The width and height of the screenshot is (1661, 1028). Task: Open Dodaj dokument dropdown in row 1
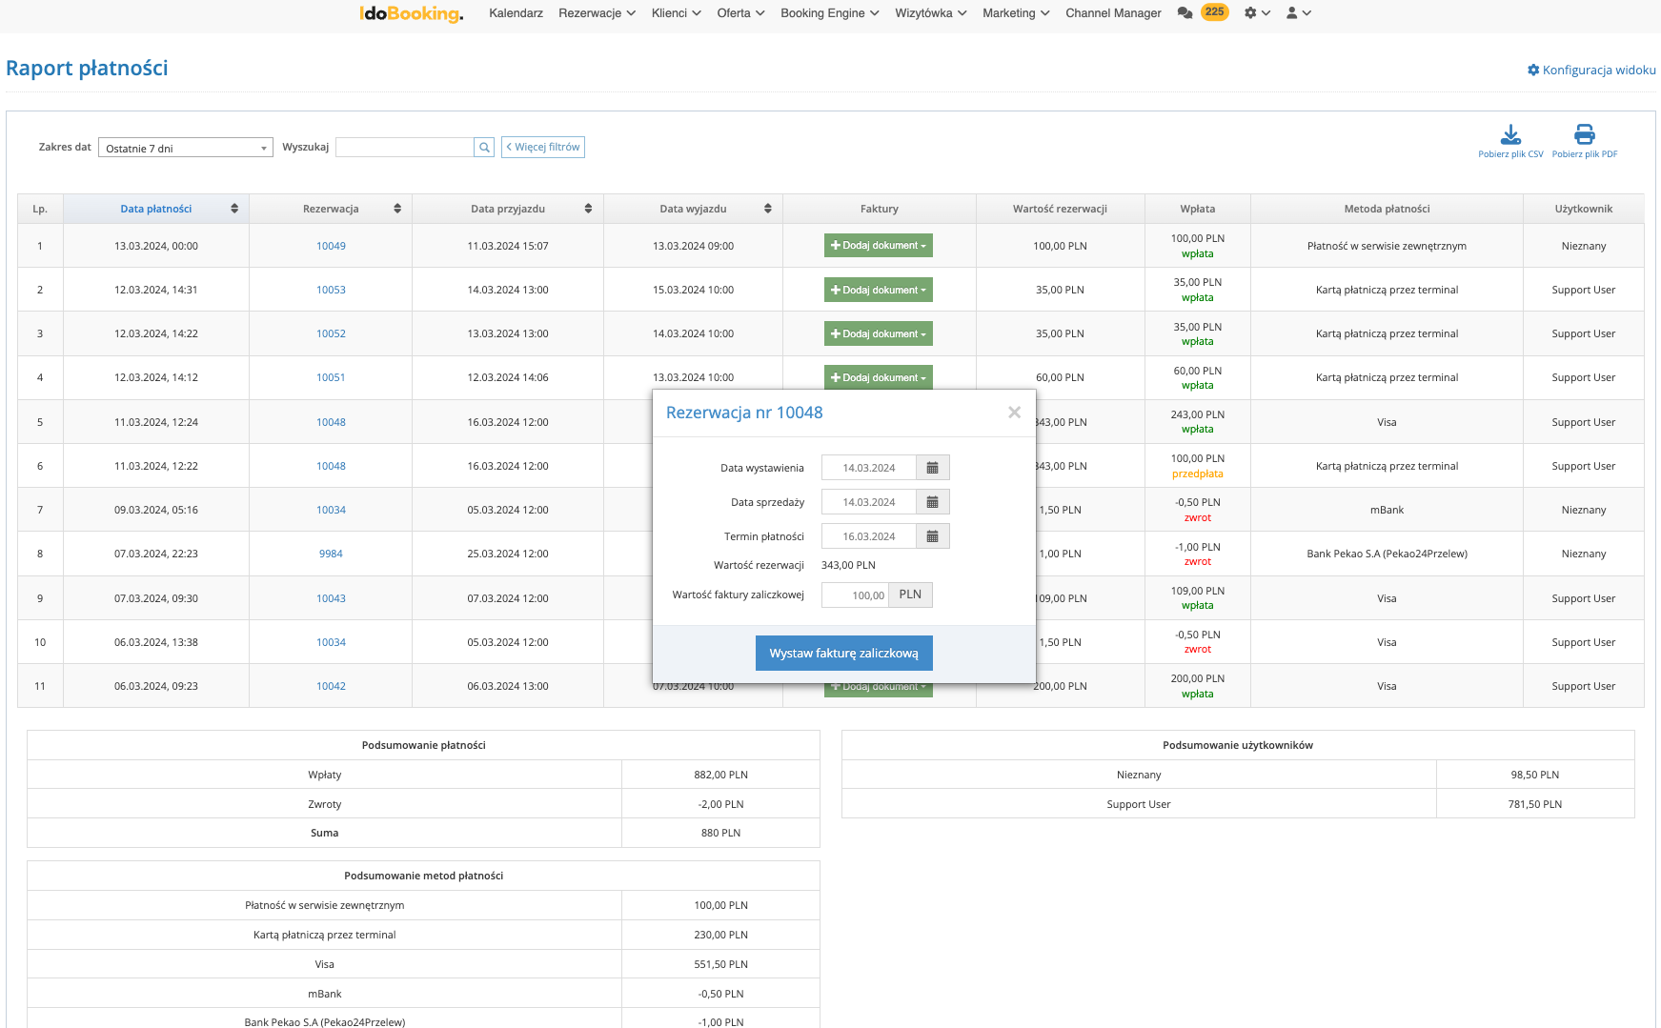(x=878, y=246)
